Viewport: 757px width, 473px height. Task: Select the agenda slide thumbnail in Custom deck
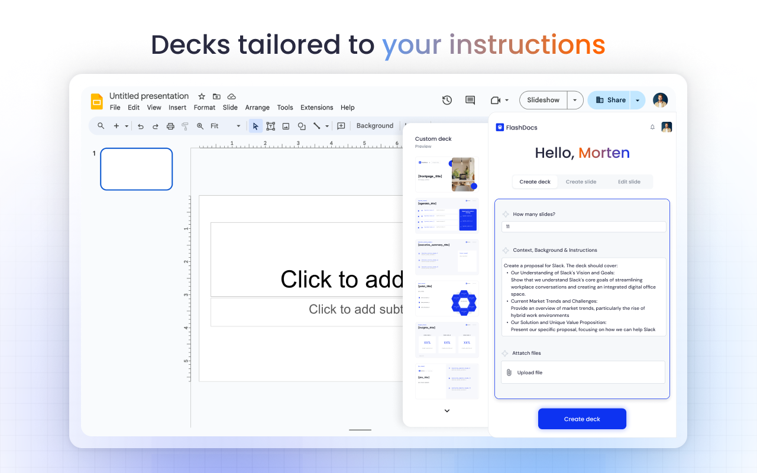click(447, 215)
